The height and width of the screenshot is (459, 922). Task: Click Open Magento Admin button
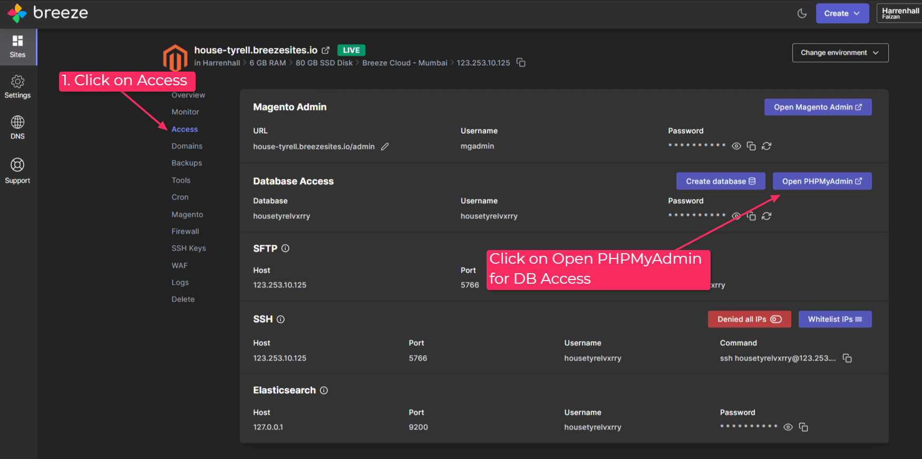pos(818,107)
